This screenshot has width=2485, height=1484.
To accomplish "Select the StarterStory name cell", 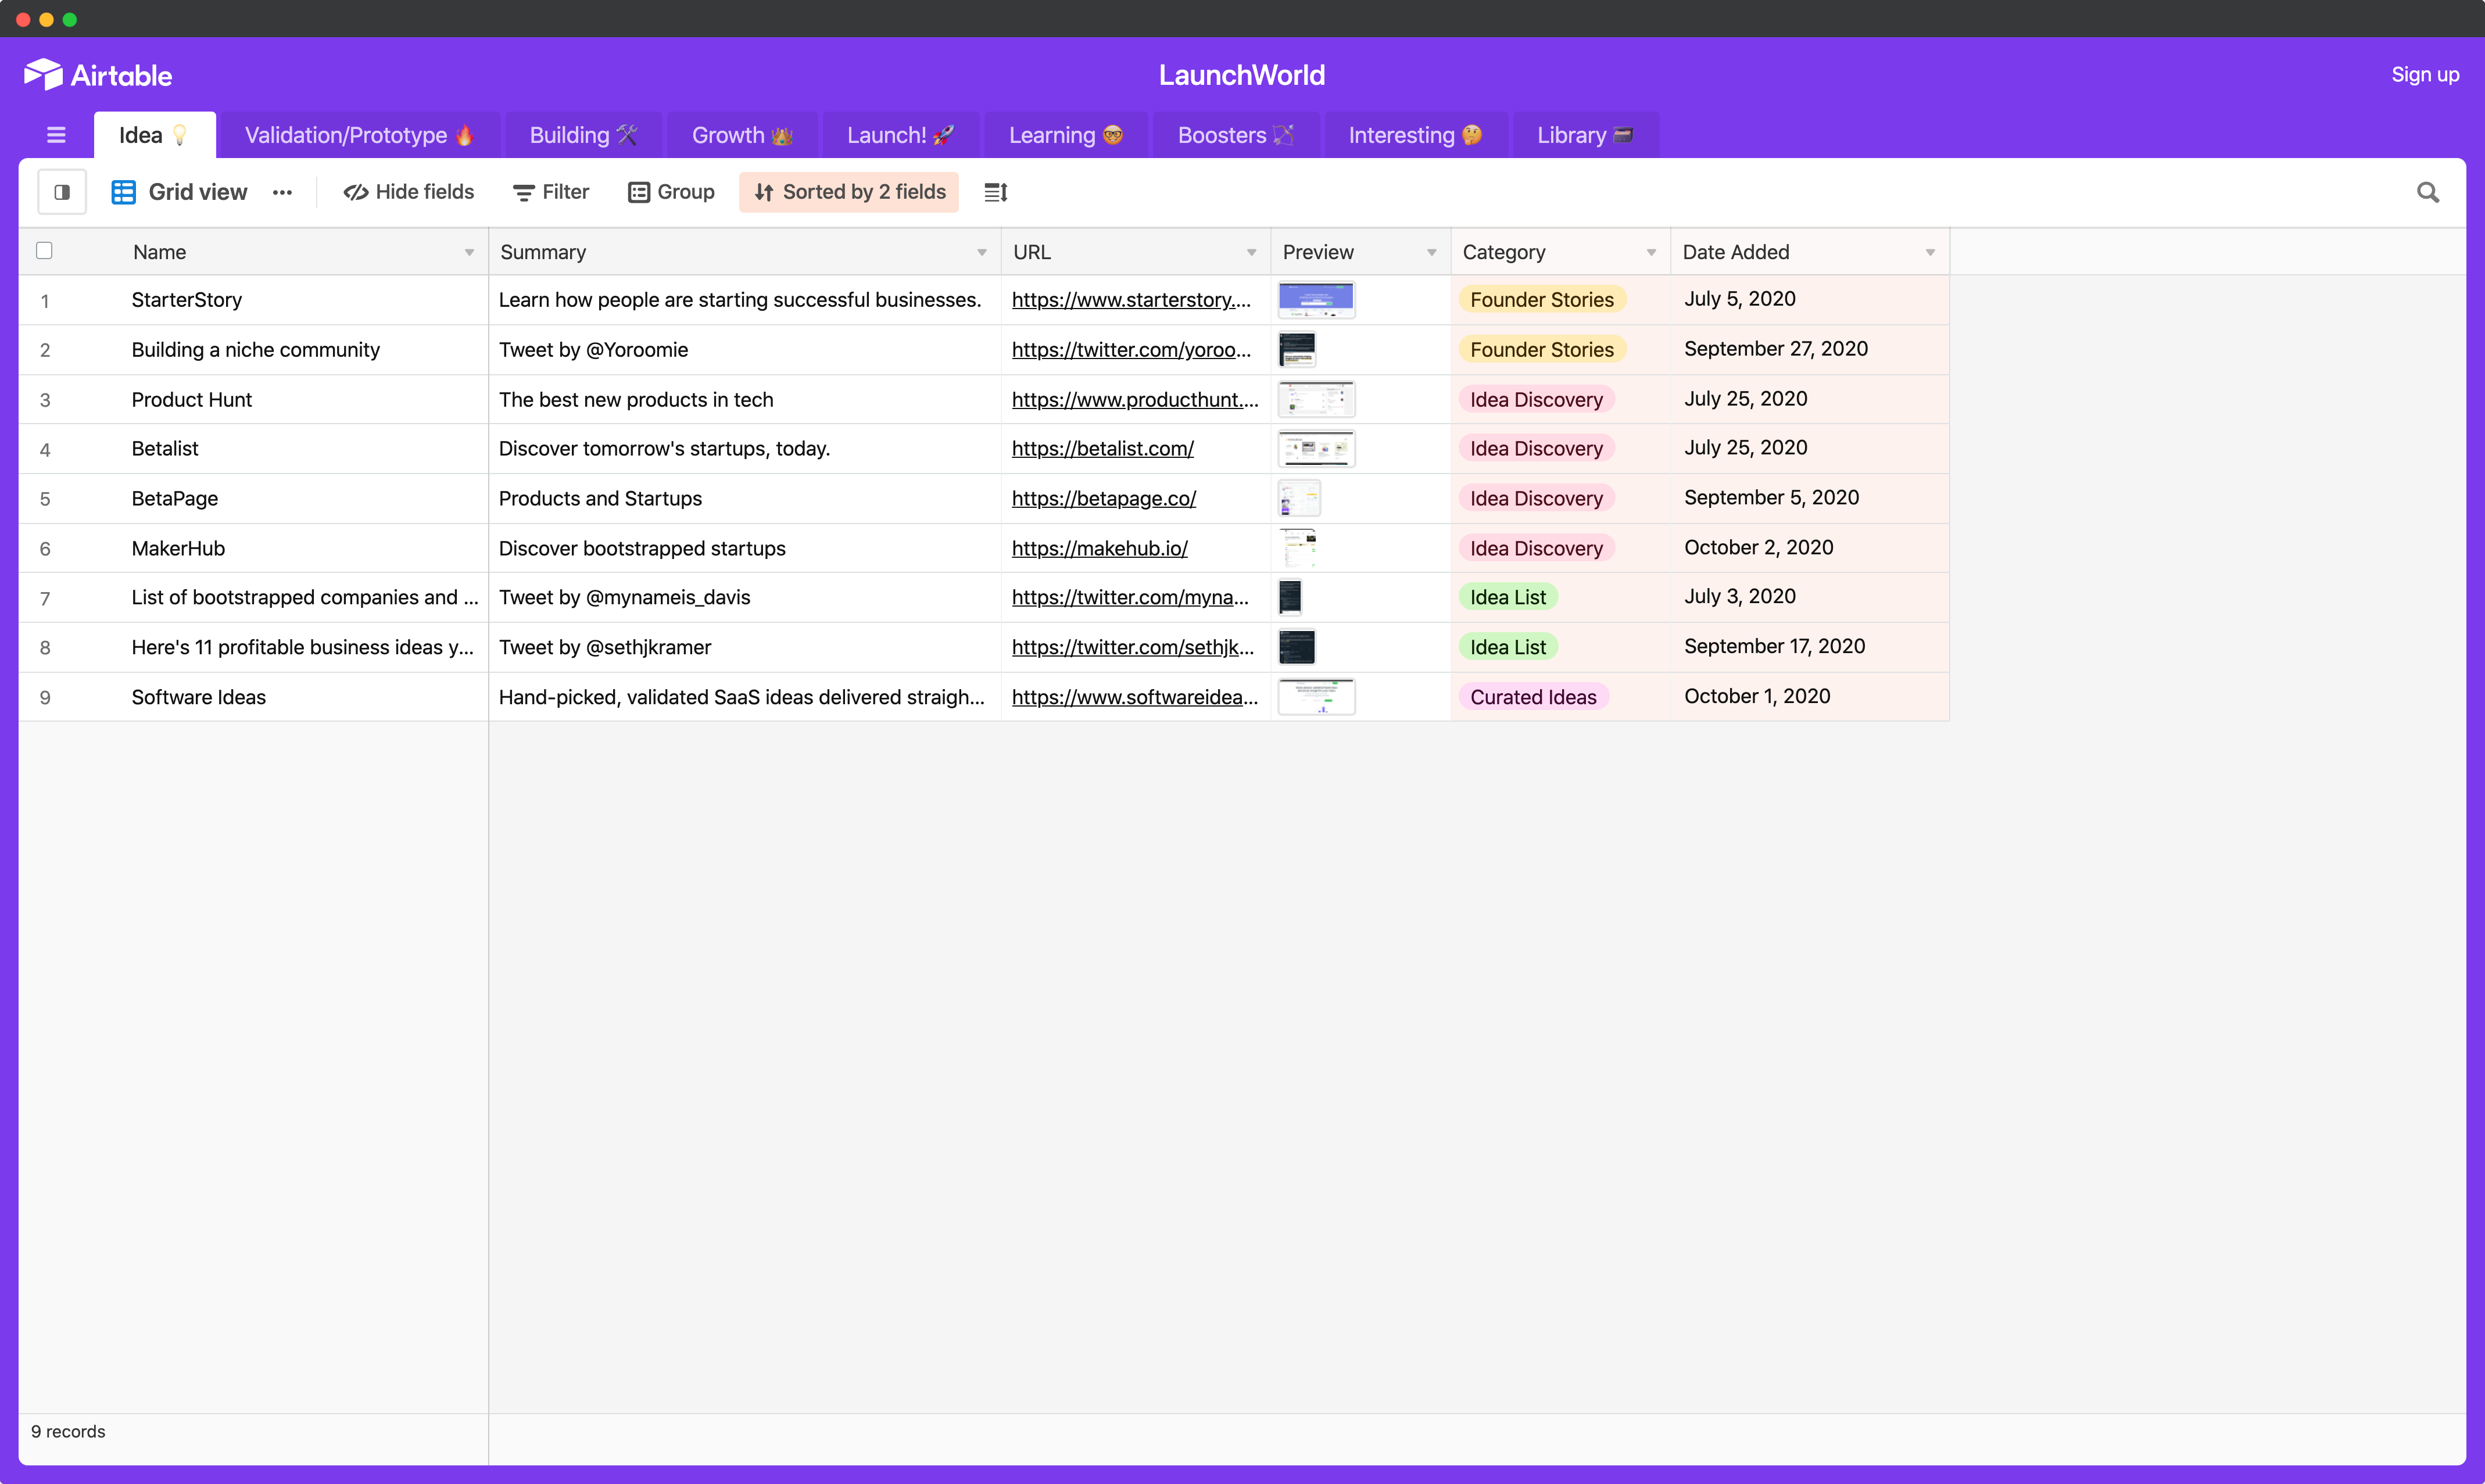I will tap(305, 300).
